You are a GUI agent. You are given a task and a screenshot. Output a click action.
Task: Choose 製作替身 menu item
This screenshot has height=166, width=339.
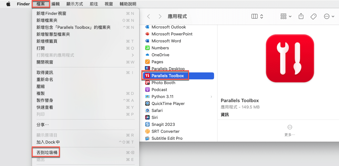point(85,100)
